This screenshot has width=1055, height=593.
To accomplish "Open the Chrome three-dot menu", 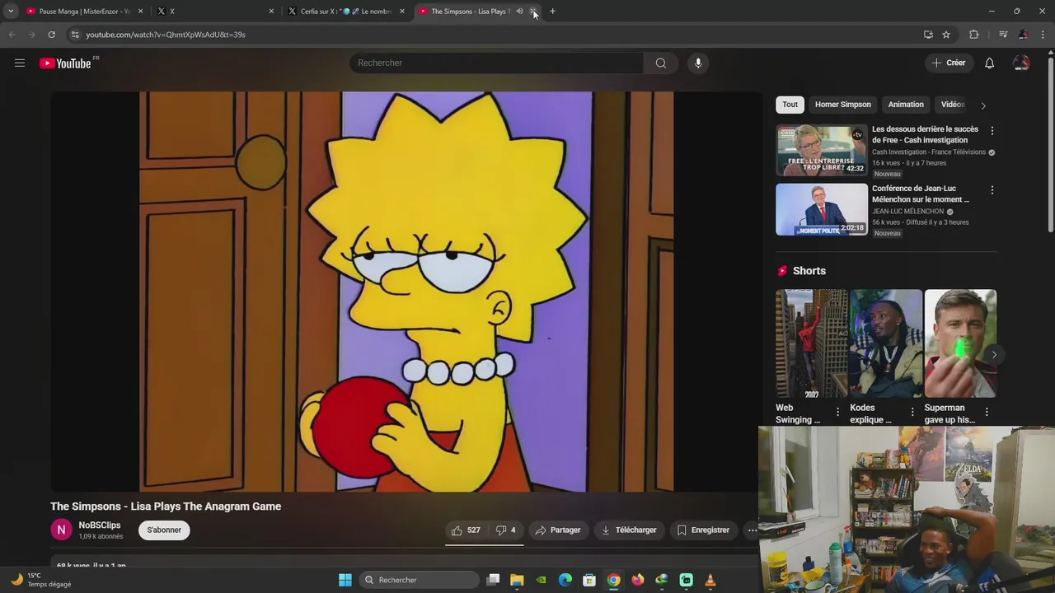I will coord(1043,35).
